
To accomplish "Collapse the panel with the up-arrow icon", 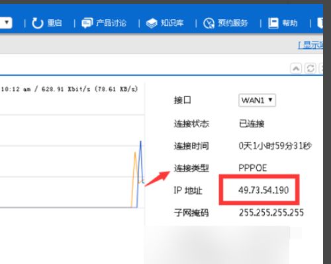I will pyautogui.click(x=296, y=69).
